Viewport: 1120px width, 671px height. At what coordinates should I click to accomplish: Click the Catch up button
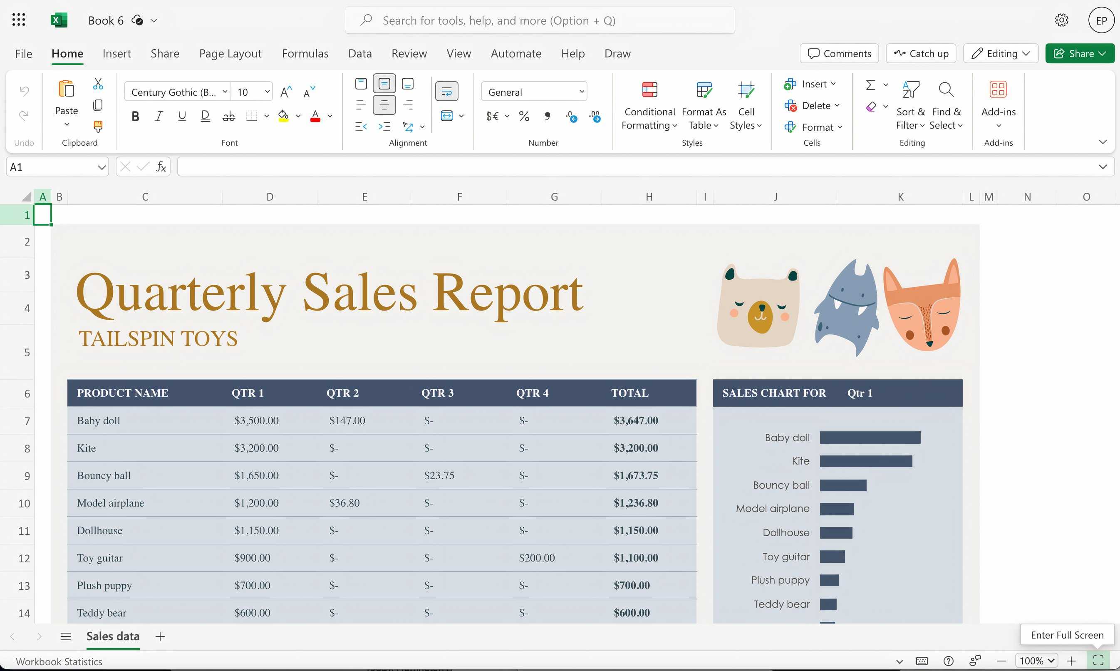click(921, 53)
